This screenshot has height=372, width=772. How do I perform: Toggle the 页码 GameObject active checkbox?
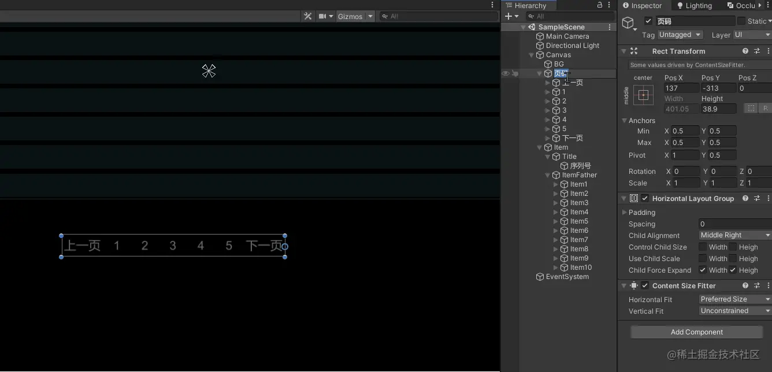648,21
